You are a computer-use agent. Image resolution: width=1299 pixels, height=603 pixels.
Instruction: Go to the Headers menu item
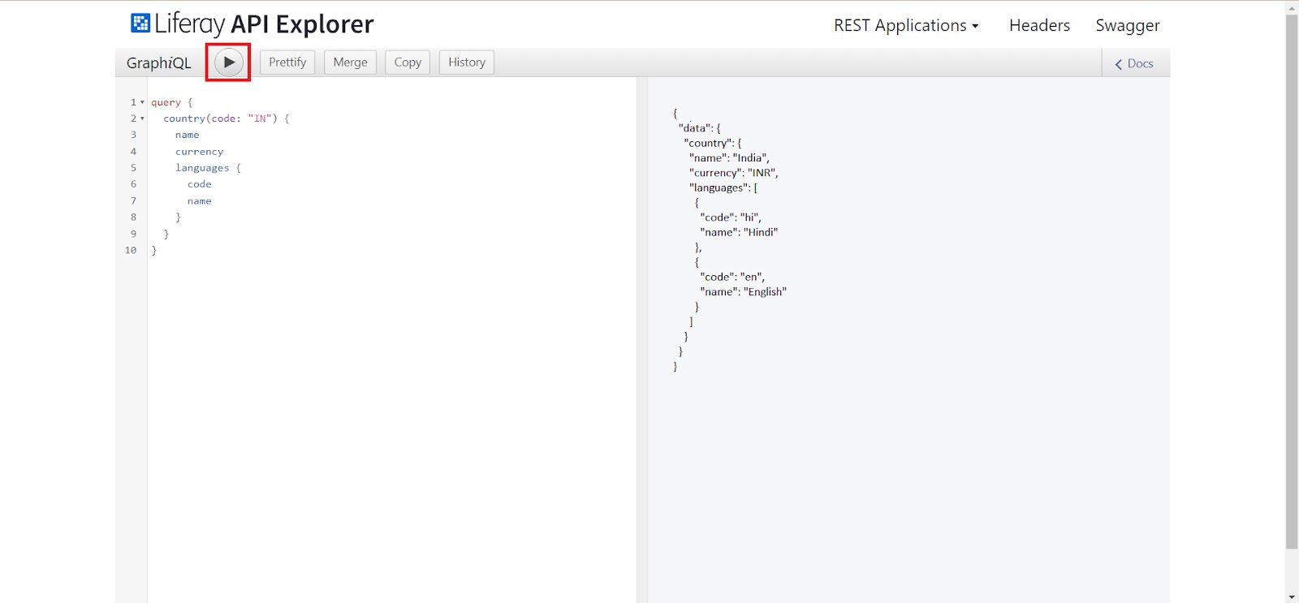(x=1039, y=25)
